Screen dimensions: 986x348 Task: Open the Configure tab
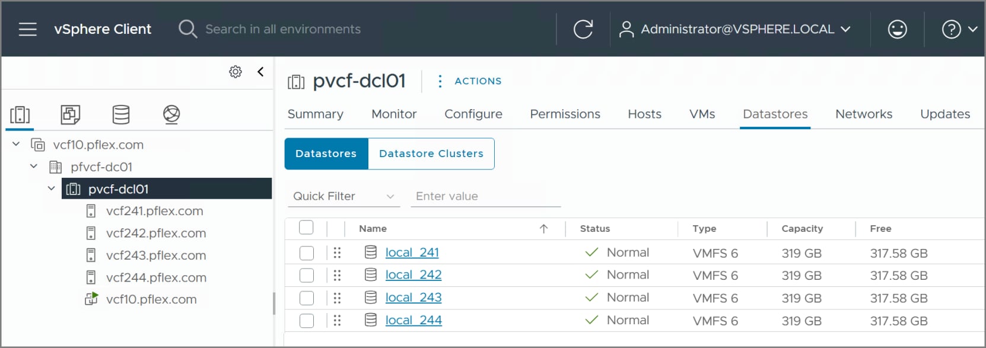click(473, 114)
